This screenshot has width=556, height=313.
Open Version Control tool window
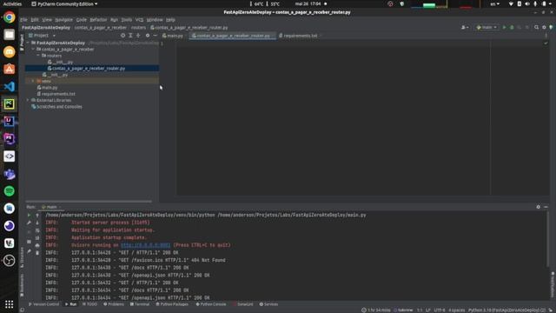tap(44, 304)
